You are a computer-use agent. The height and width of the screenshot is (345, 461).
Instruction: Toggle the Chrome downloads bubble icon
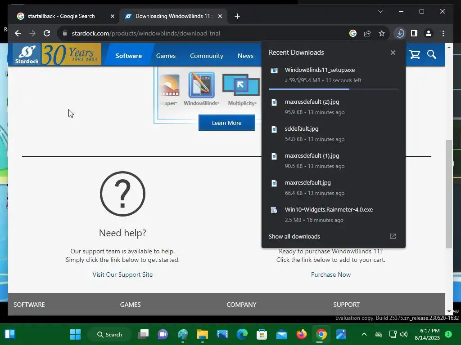click(400, 33)
